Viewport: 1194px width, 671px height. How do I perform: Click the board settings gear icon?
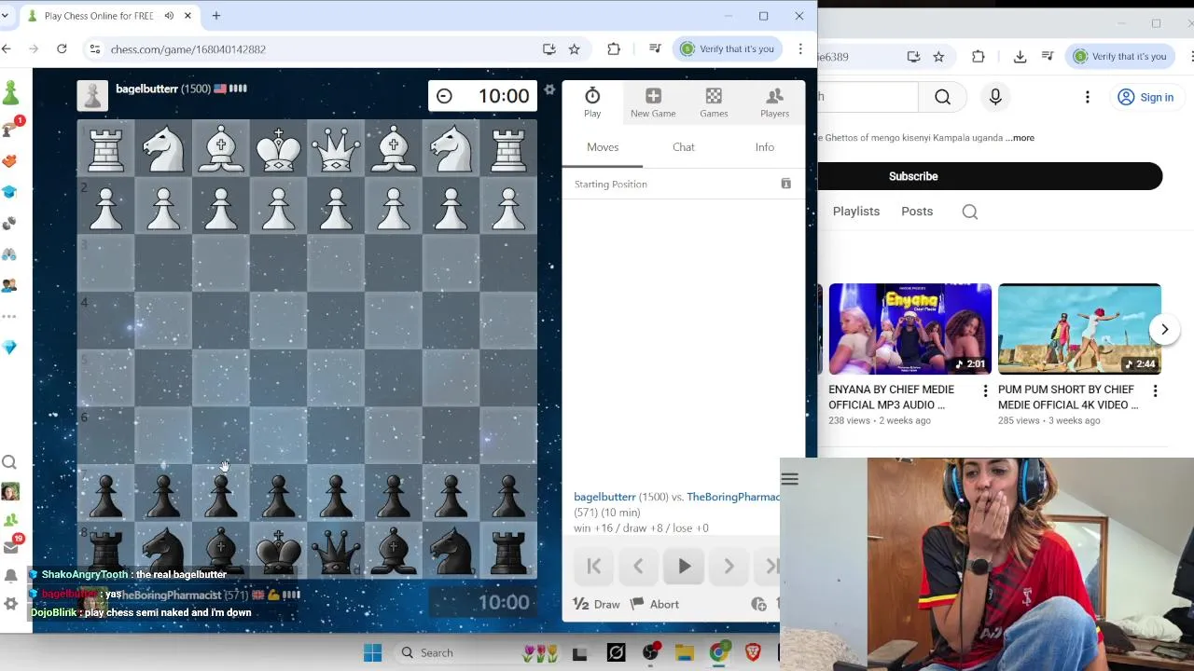[x=549, y=89]
